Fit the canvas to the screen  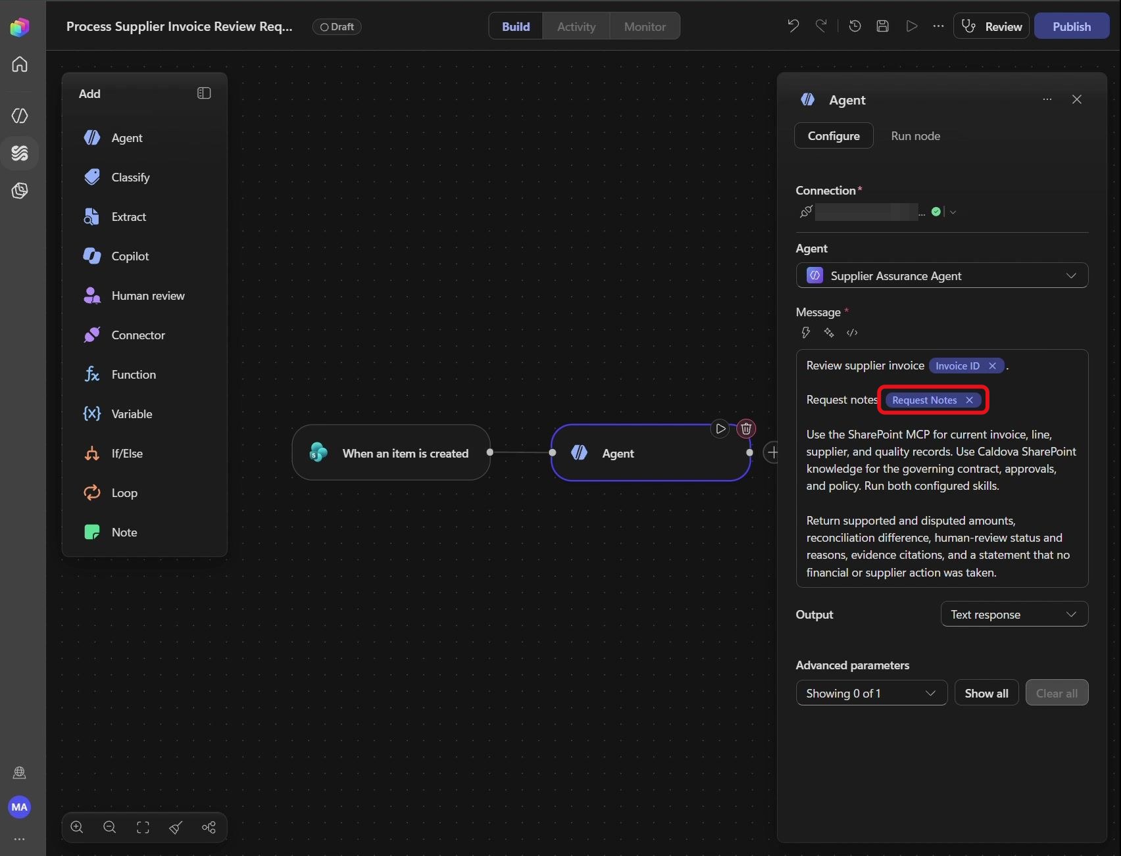pos(143,827)
